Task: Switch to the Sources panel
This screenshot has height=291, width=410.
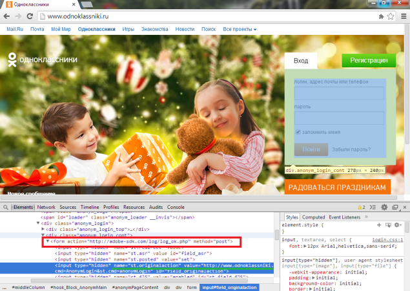Action: click(68, 207)
